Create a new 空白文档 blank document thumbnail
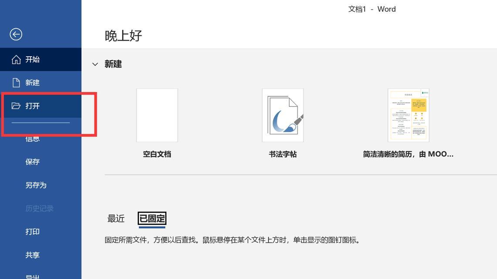This screenshot has height=279, width=497. pos(157,115)
